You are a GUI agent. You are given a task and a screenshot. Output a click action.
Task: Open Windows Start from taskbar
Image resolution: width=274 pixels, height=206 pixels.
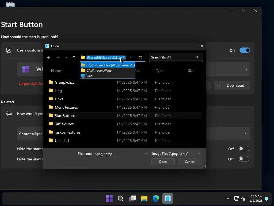coord(109,198)
